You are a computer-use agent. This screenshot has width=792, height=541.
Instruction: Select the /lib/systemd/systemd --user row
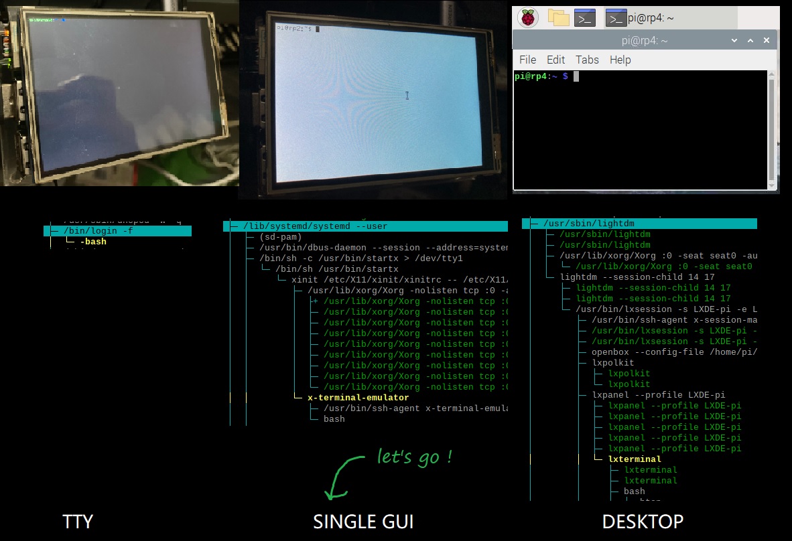[x=365, y=226]
